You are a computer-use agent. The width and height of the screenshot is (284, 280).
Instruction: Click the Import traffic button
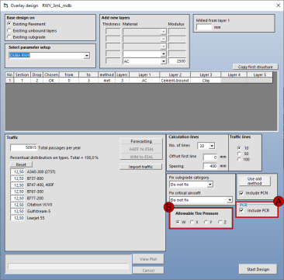(140, 167)
